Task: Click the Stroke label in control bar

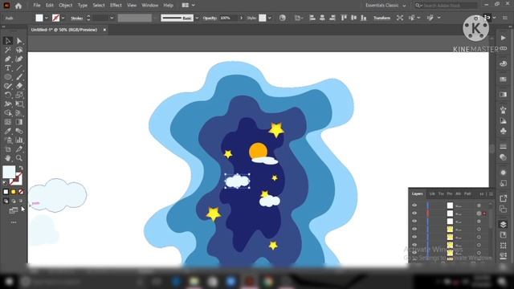Action: click(x=77, y=18)
